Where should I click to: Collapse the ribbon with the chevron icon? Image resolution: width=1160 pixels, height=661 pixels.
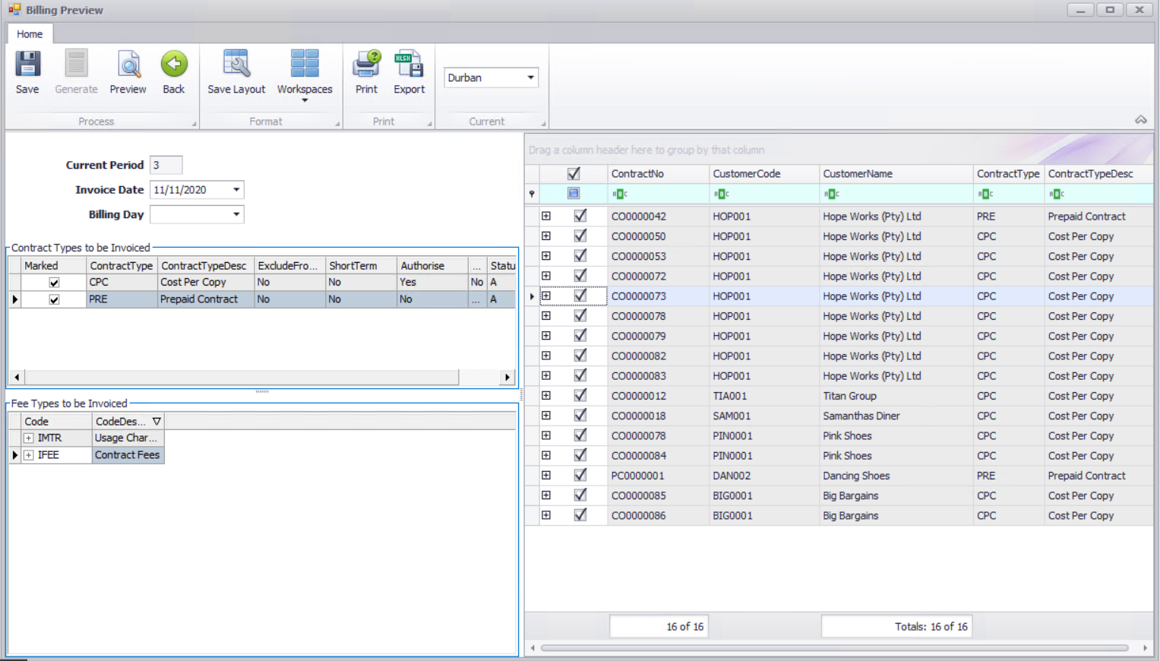pyautogui.click(x=1140, y=120)
